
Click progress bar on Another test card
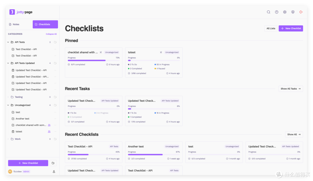click(x=154, y=155)
